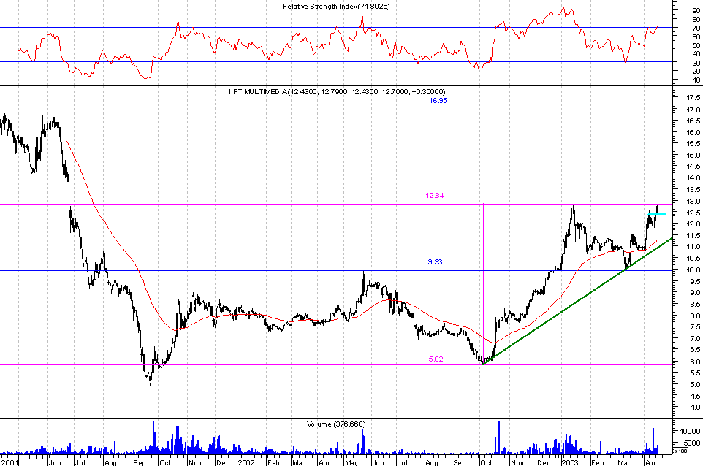703x466 pixels.
Task: Click the lower blue RSI oversold line at 30
Action: [336, 62]
